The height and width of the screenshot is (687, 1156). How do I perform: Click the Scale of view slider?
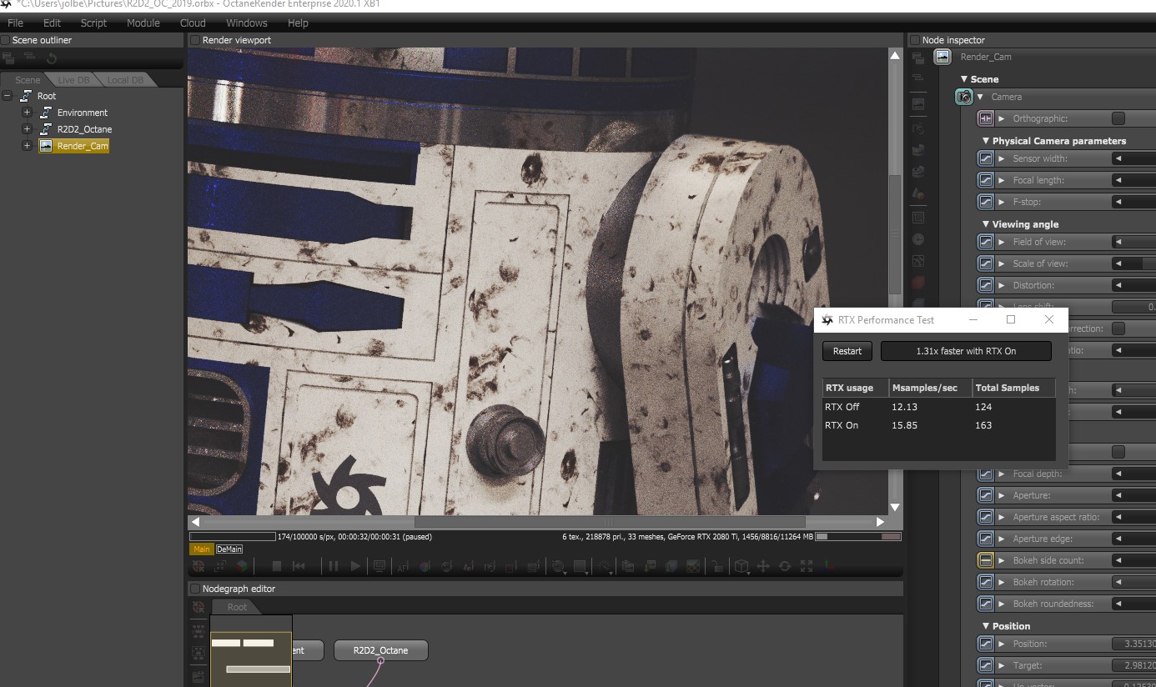(x=1133, y=263)
